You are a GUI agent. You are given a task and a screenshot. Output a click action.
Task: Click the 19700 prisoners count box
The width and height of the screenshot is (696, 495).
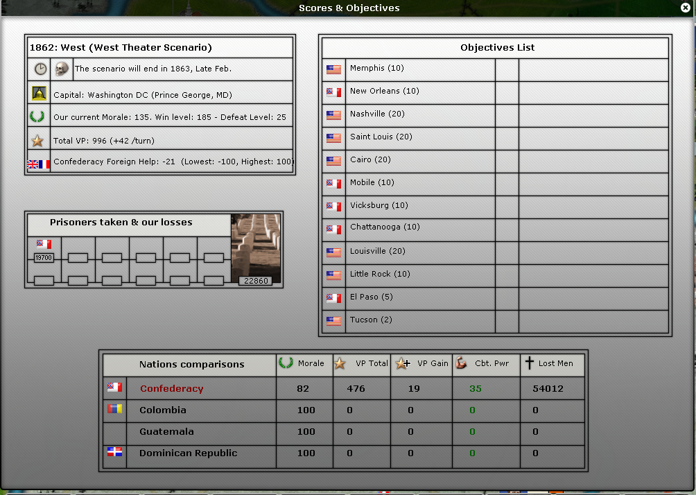(x=44, y=257)
